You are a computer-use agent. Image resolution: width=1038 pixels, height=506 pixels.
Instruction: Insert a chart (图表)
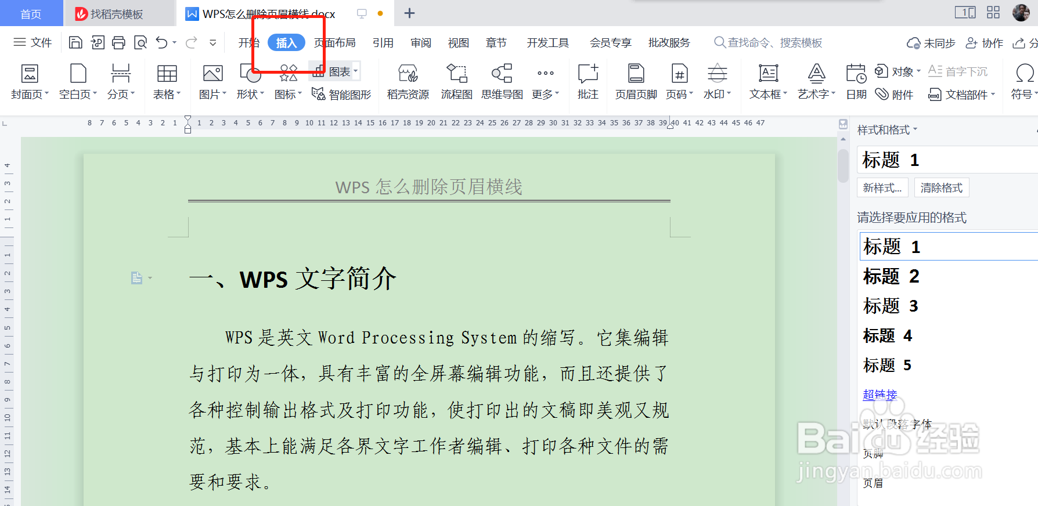click(x=335, y=71)
